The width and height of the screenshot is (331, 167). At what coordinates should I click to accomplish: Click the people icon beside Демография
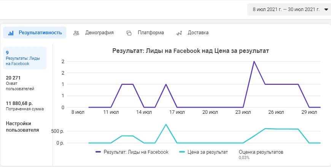[x=76, y=33]
